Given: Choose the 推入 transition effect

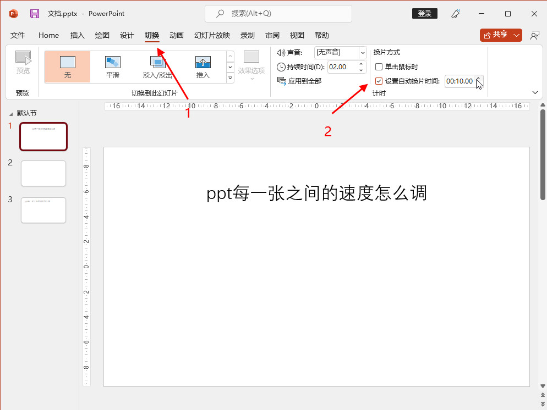Looking at the screenshot, I should tap(203, 67).
